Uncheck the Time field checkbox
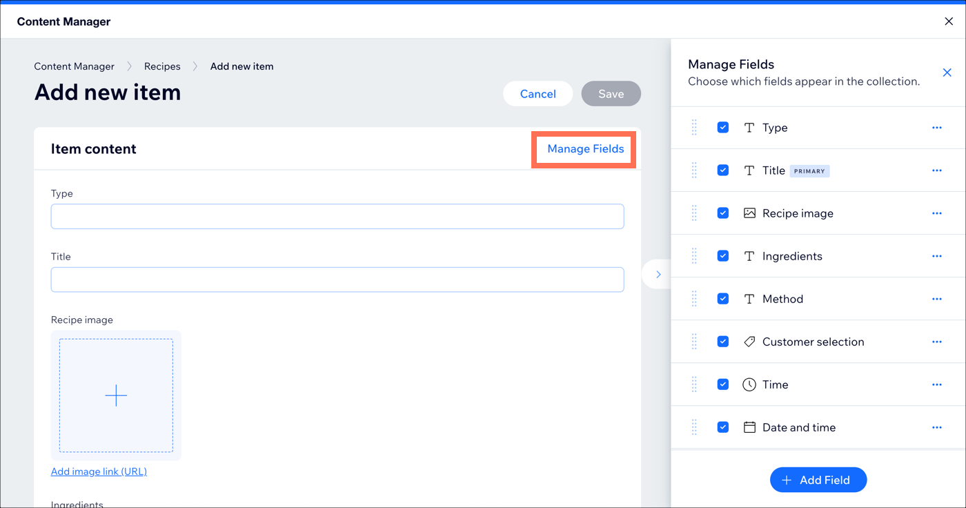The width and height of the screenshot is (966, 508). point(723,384)
